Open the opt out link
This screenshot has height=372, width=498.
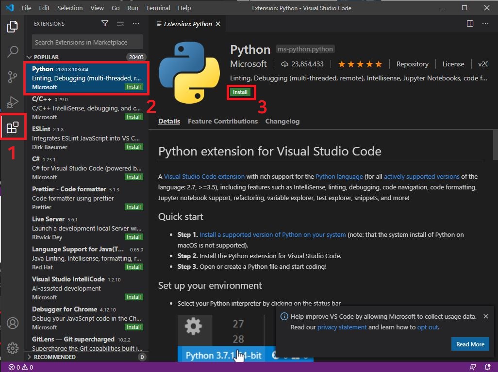428,327
